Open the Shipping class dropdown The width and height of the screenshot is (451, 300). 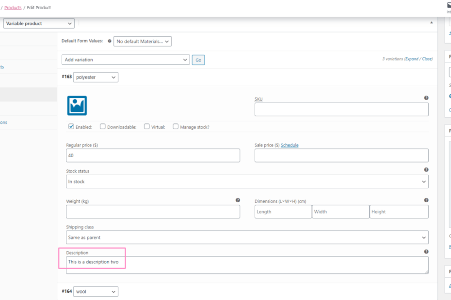[247, 238]
